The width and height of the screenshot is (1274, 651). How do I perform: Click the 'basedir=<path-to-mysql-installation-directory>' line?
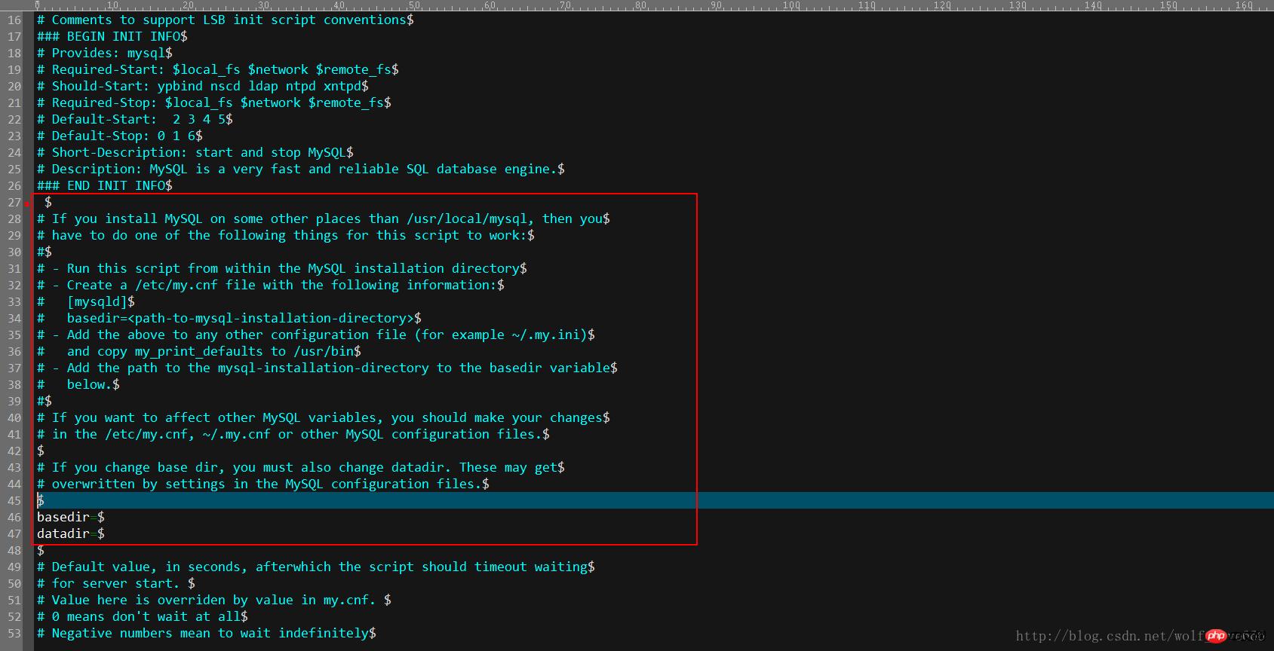click(229, 318)
